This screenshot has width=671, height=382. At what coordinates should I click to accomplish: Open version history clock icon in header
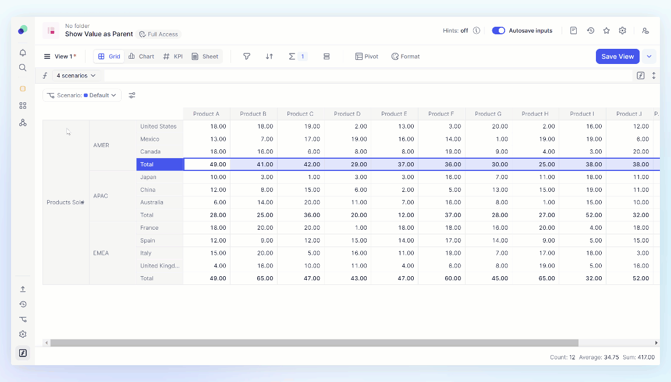click(x=590, y=31)
